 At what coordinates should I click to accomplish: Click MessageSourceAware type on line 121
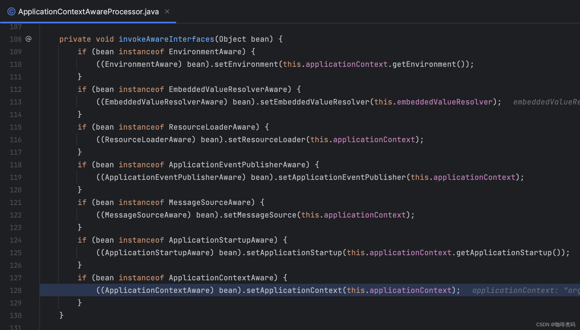coord(210,202)
